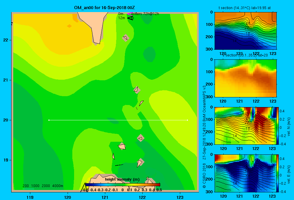Viewport: 294px width, 200px height.
Task: Click the height anomaly color bar
Action: (123, 185)
